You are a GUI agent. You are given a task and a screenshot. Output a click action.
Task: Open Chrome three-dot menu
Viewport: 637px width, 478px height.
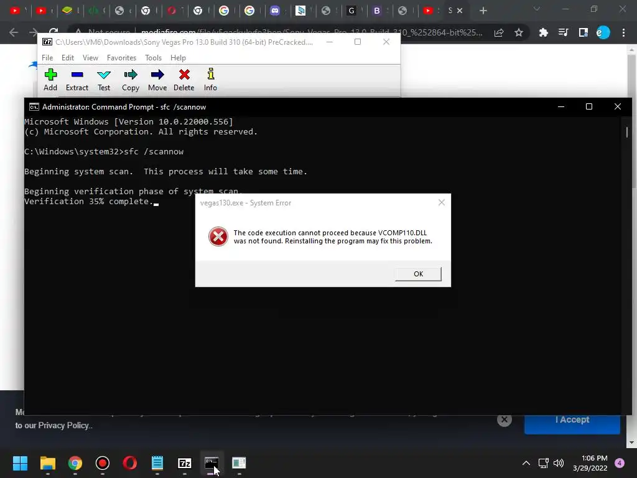[623, 32]
